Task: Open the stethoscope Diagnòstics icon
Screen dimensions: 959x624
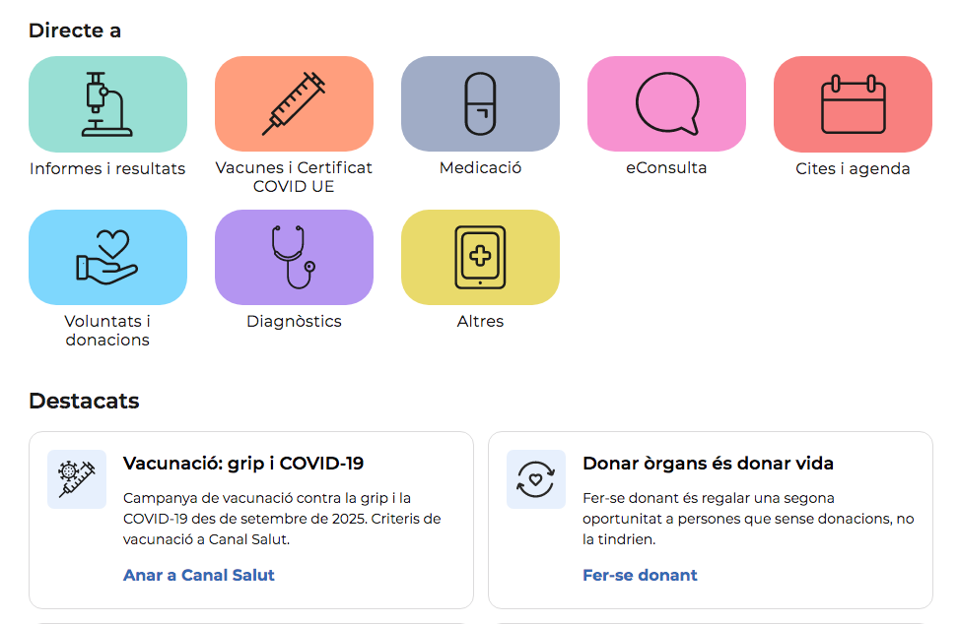Action: [x=294, y=257]
